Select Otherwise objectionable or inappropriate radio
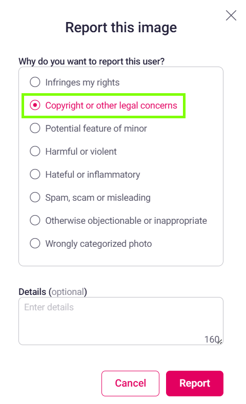The image size is (246, 404). tap(35, 220)
